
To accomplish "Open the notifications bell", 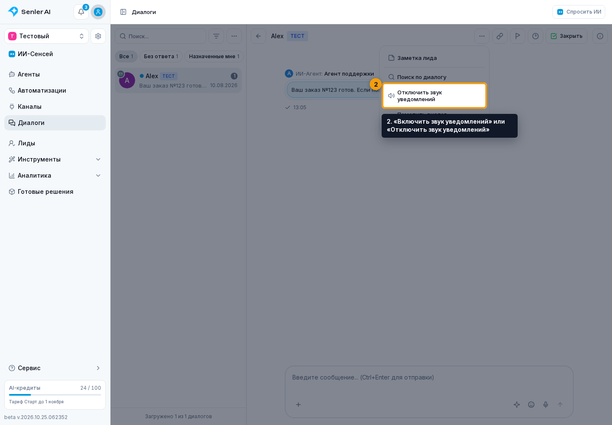I will pyautogui.click(x=81, y=12).
